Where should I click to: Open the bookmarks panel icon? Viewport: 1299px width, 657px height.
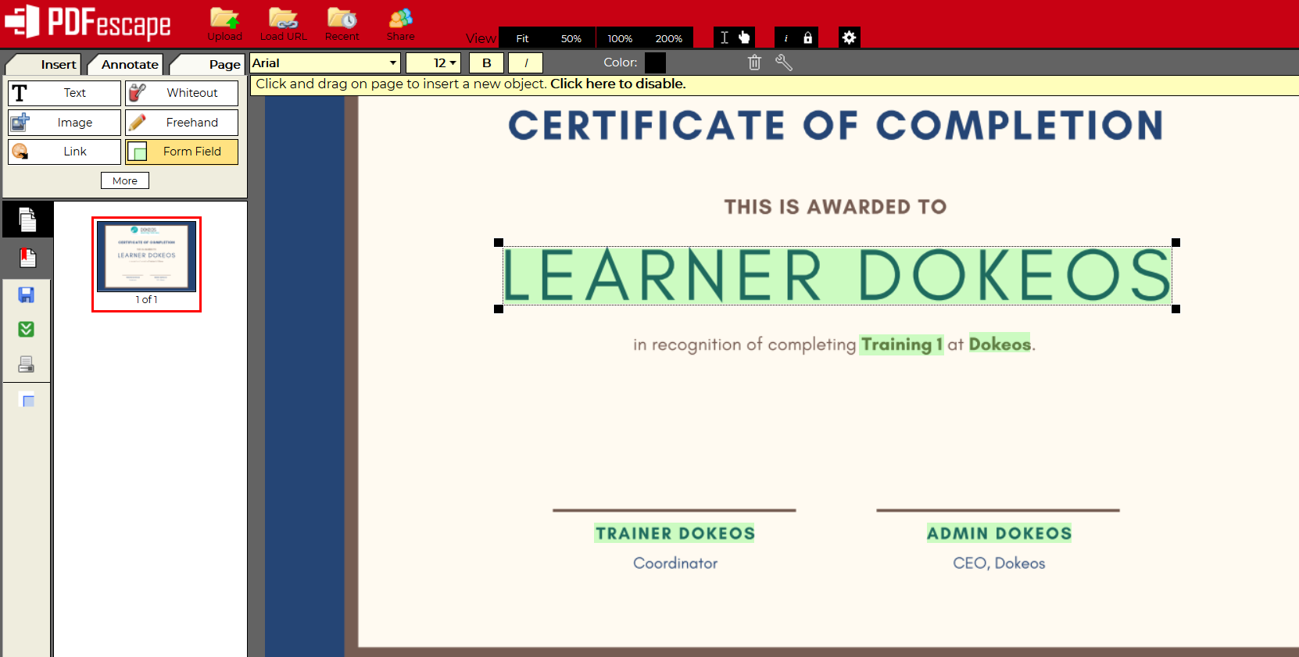click(x=27, y=258)
